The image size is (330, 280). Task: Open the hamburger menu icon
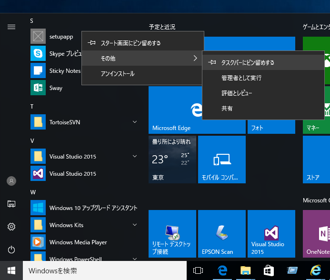tap(11, 27)
